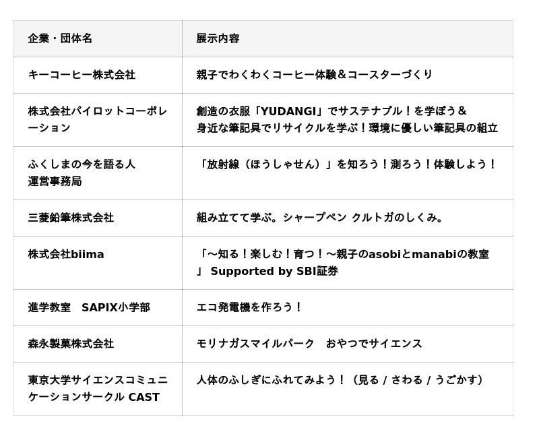This screenshot has width=539, height=436.
Task: Click the エコ発電機を作ろう！ description
Action: (249, 307)
